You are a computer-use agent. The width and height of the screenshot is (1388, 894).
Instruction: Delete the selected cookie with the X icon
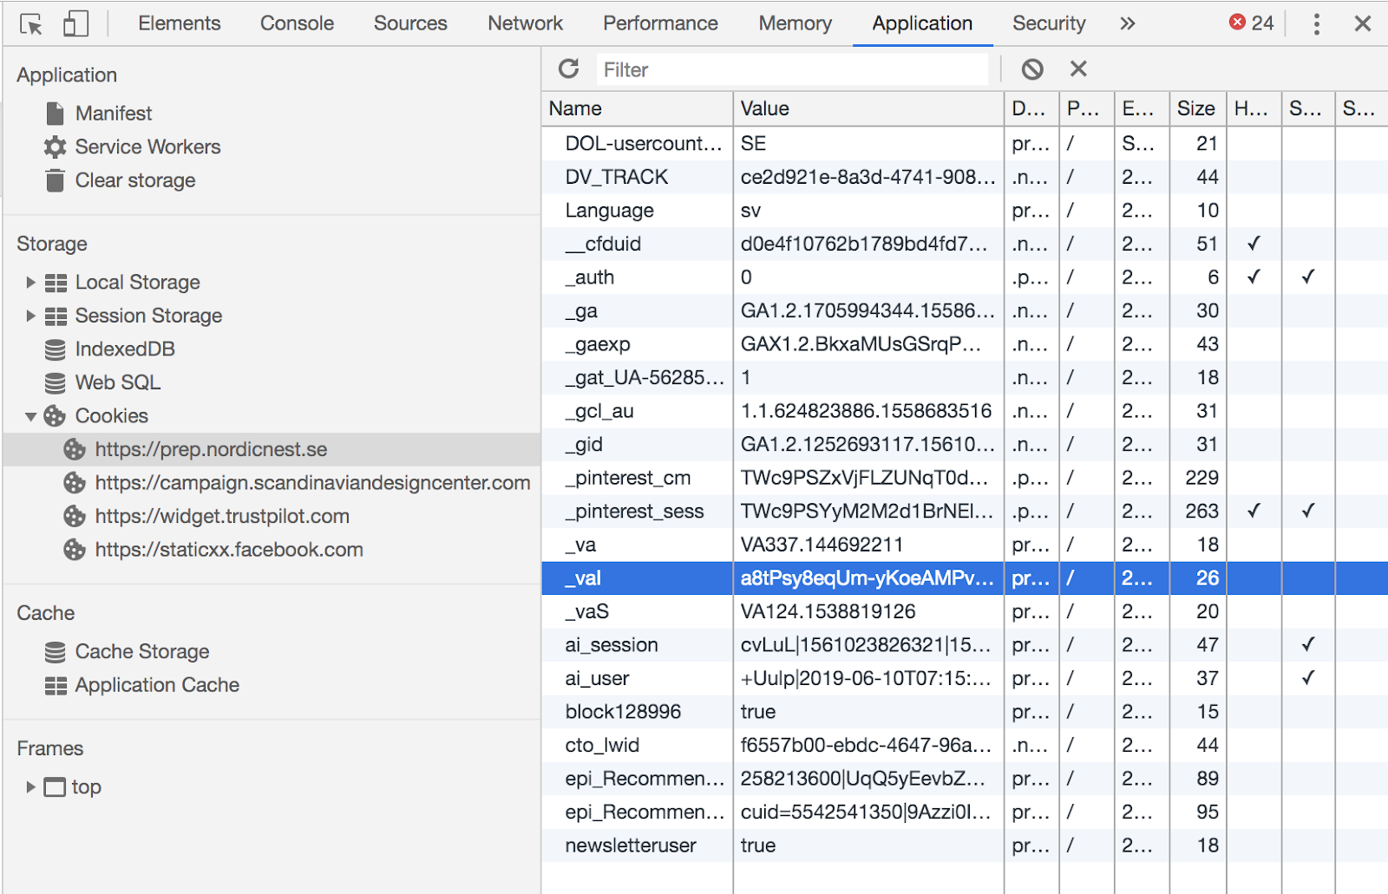1078,69
